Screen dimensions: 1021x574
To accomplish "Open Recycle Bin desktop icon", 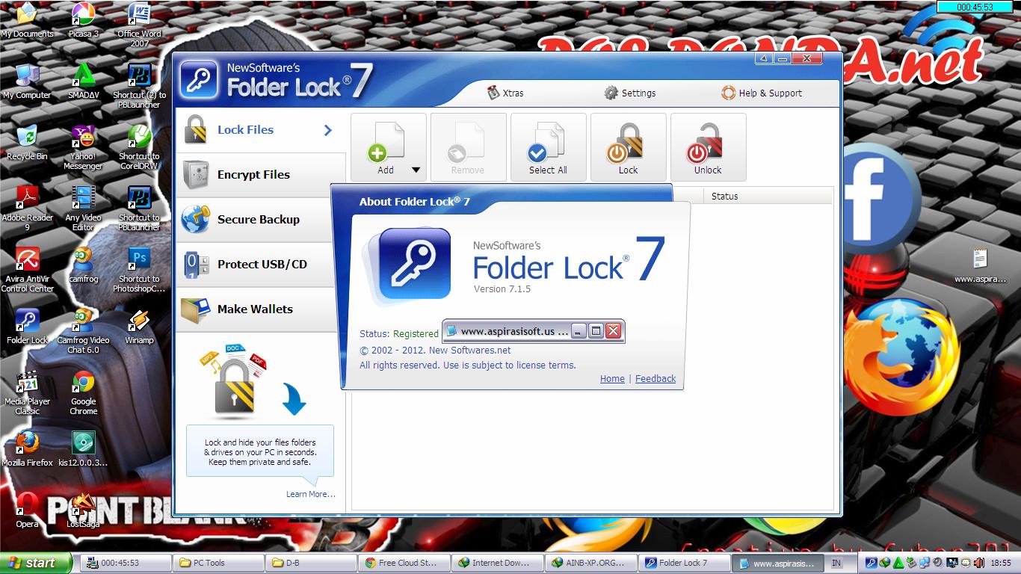I will 27,143.
